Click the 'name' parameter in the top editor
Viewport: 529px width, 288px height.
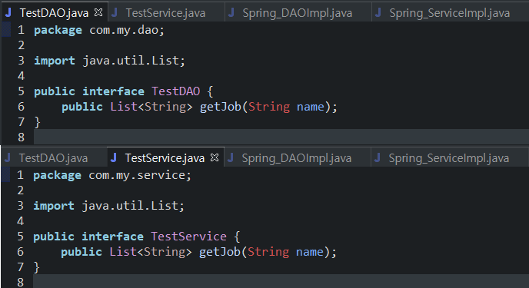click(311, 107)
